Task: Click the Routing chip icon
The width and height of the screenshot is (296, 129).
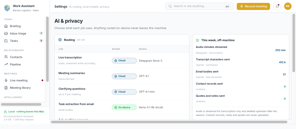Action: click(x=60, y=40)
